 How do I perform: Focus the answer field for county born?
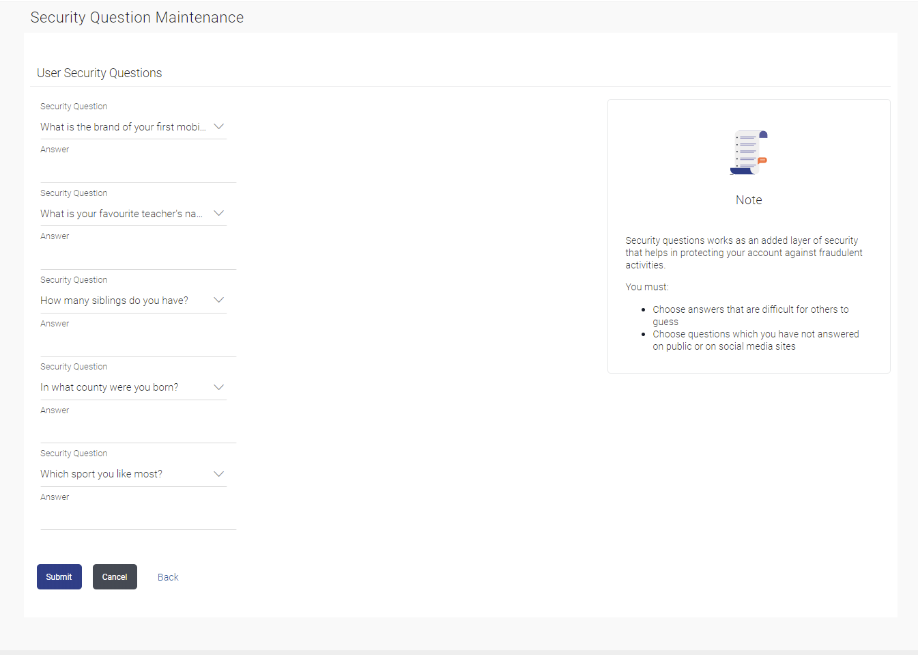pos(138,430)
